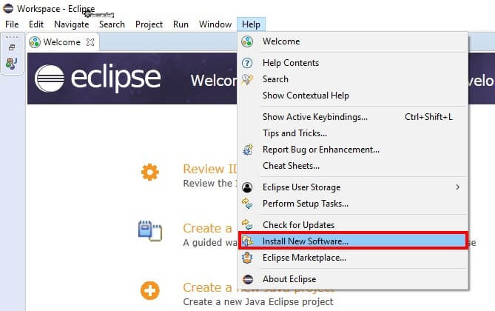This screenshot has height=311, width=495.
Task: Click the orange plus Create project icon
Action: point(150,290)
